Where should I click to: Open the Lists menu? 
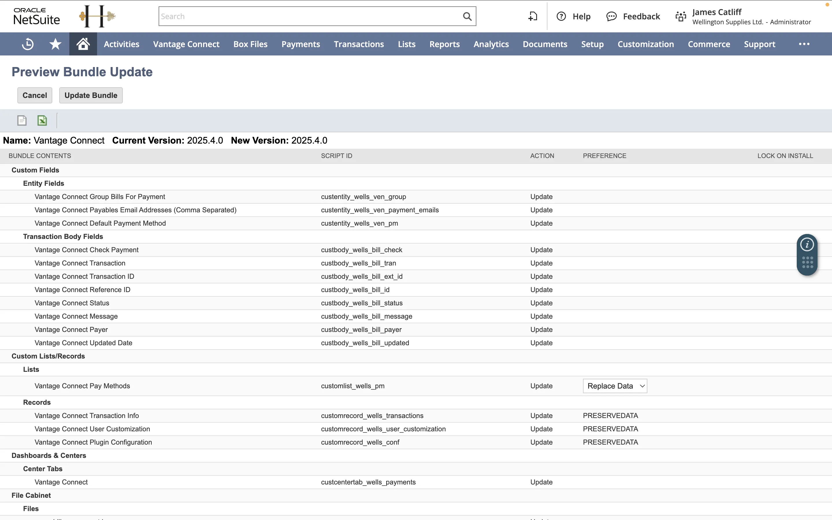point(407,44)
